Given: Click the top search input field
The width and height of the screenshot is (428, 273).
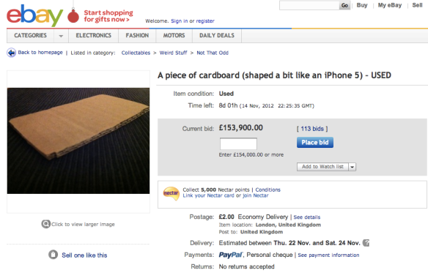Looking at the screenshot, I should coord(309,5).
